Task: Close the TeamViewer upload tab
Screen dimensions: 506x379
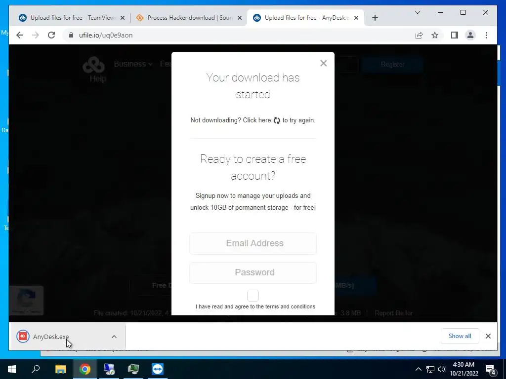Action: click(x=123, y=18)
